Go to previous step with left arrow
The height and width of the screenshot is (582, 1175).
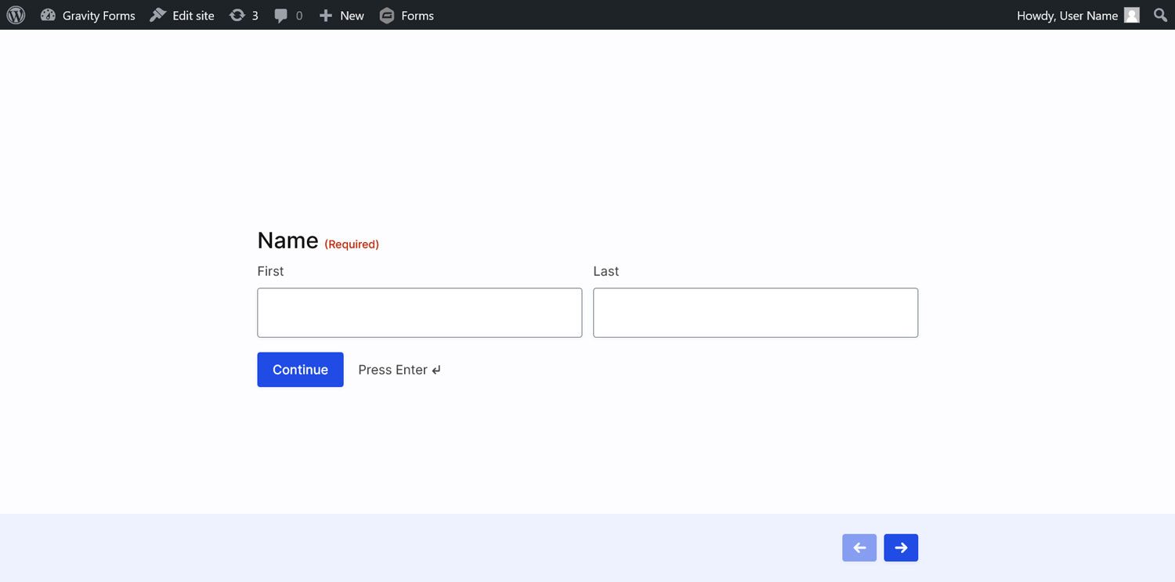point(859,548)
